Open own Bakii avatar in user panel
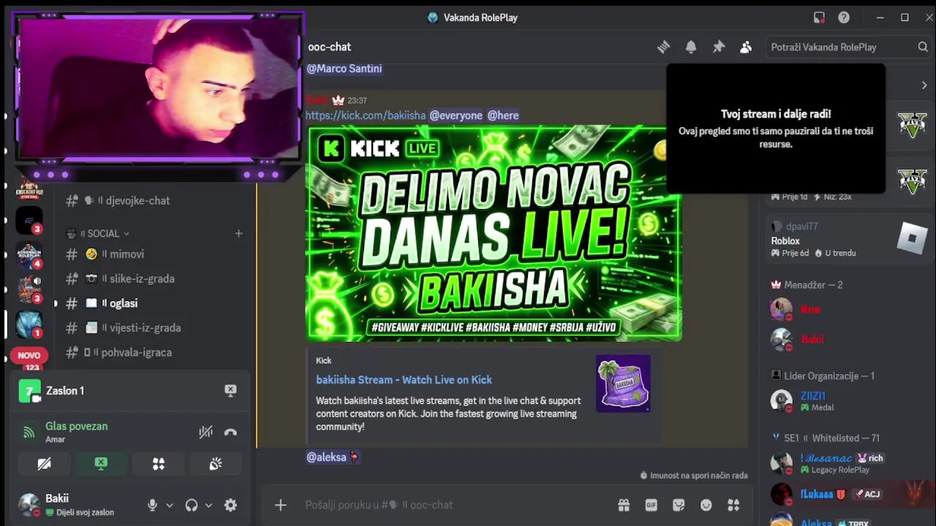Screen dimensions: 936x526 click(29, 505)
